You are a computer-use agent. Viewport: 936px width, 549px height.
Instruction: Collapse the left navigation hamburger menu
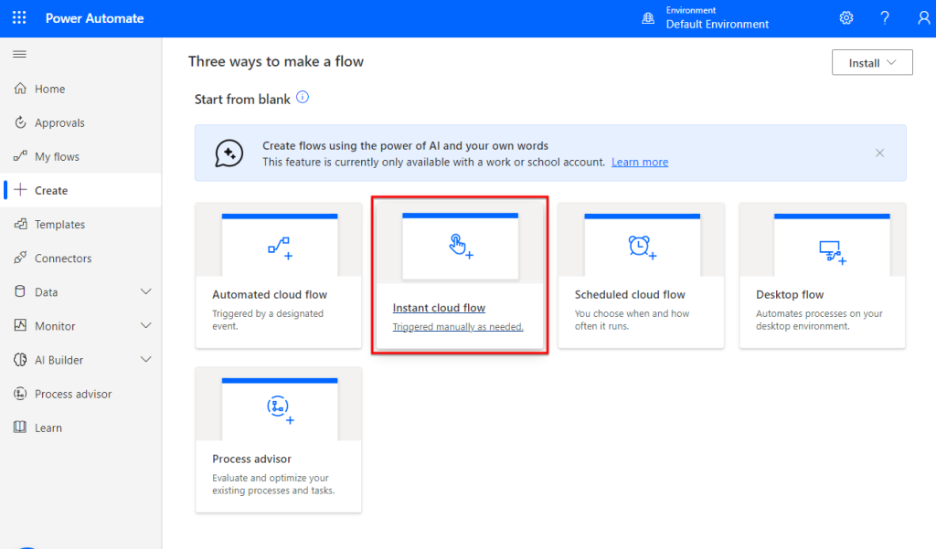20,54
